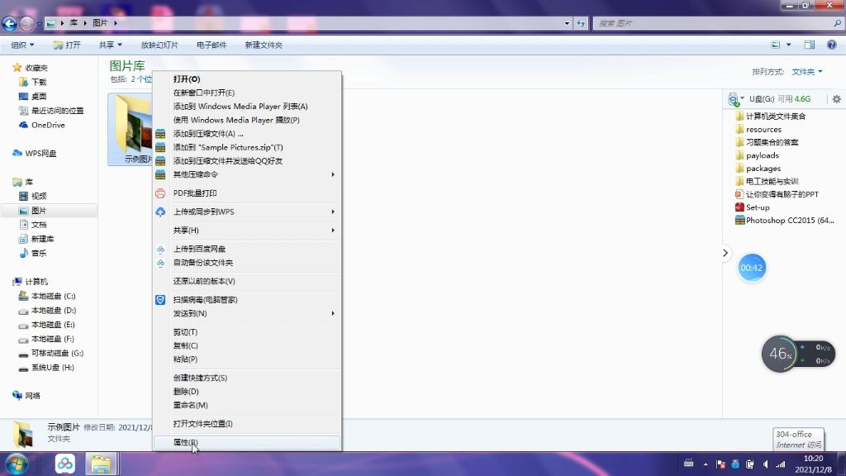Click the 00:42 timer bubble
Viewport: 846px width, 476px height.
pos(752,268)
